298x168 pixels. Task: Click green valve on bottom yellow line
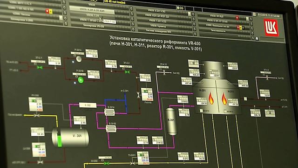[107, 163]
